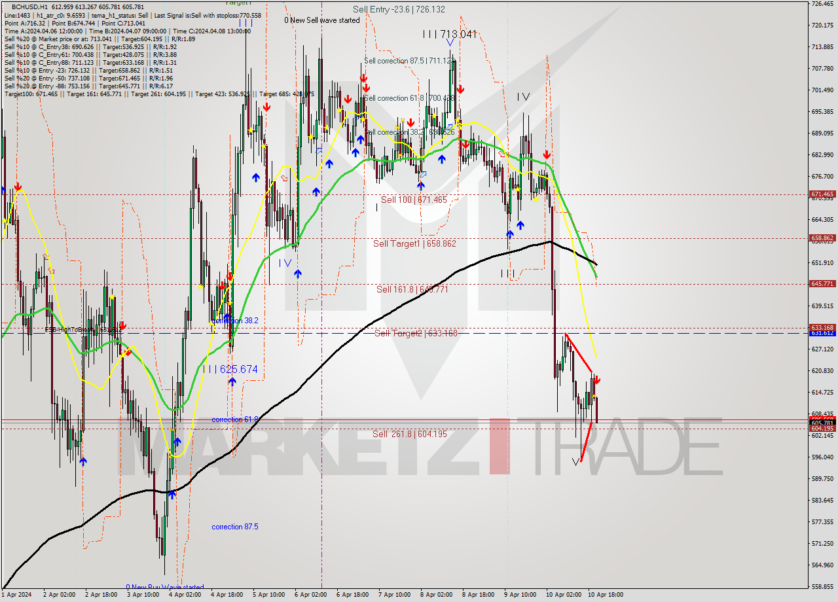Select the 596.040 price scale value
Screen dimensions: 838x602
pyautogui.click(x=822, y=457)
